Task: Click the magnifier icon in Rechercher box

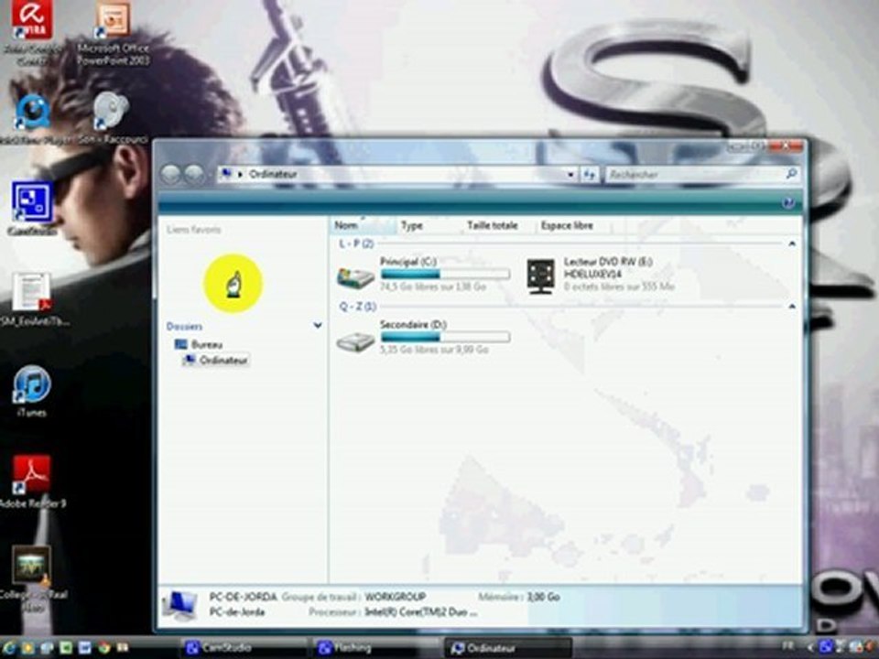Action: pyautogui.click(x=791, y=174)
